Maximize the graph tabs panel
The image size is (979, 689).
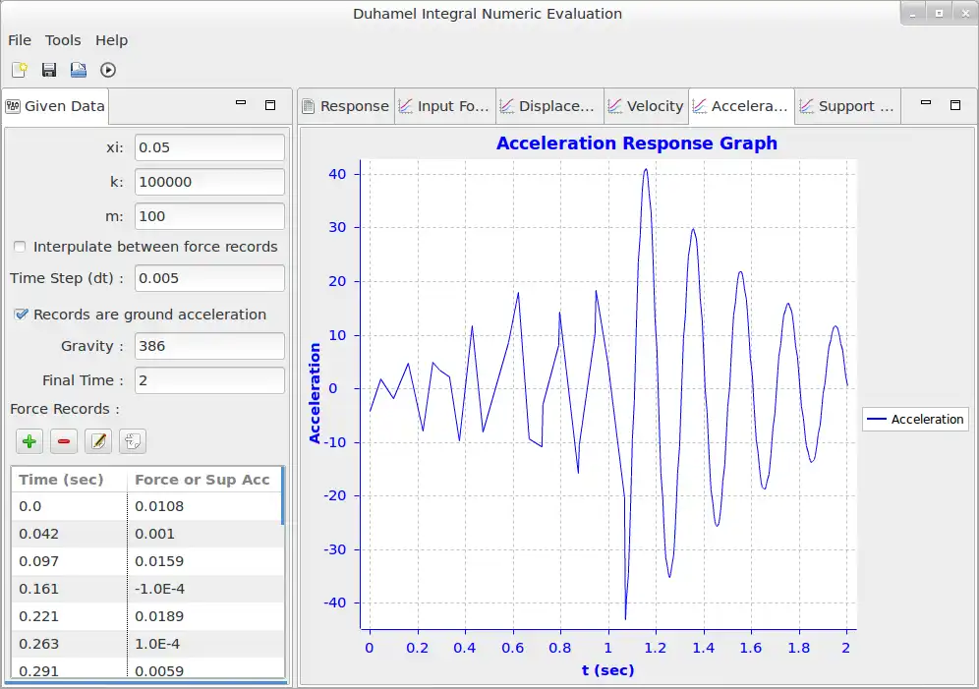[x=954, y=105]
